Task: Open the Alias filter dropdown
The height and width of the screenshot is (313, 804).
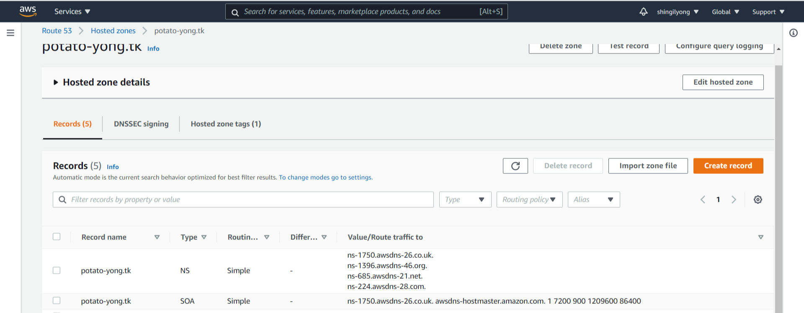Action: coord(594,200)
